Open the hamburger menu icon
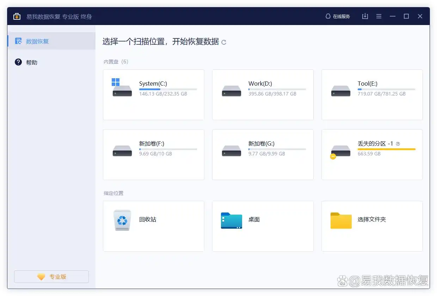 (379, 16)
